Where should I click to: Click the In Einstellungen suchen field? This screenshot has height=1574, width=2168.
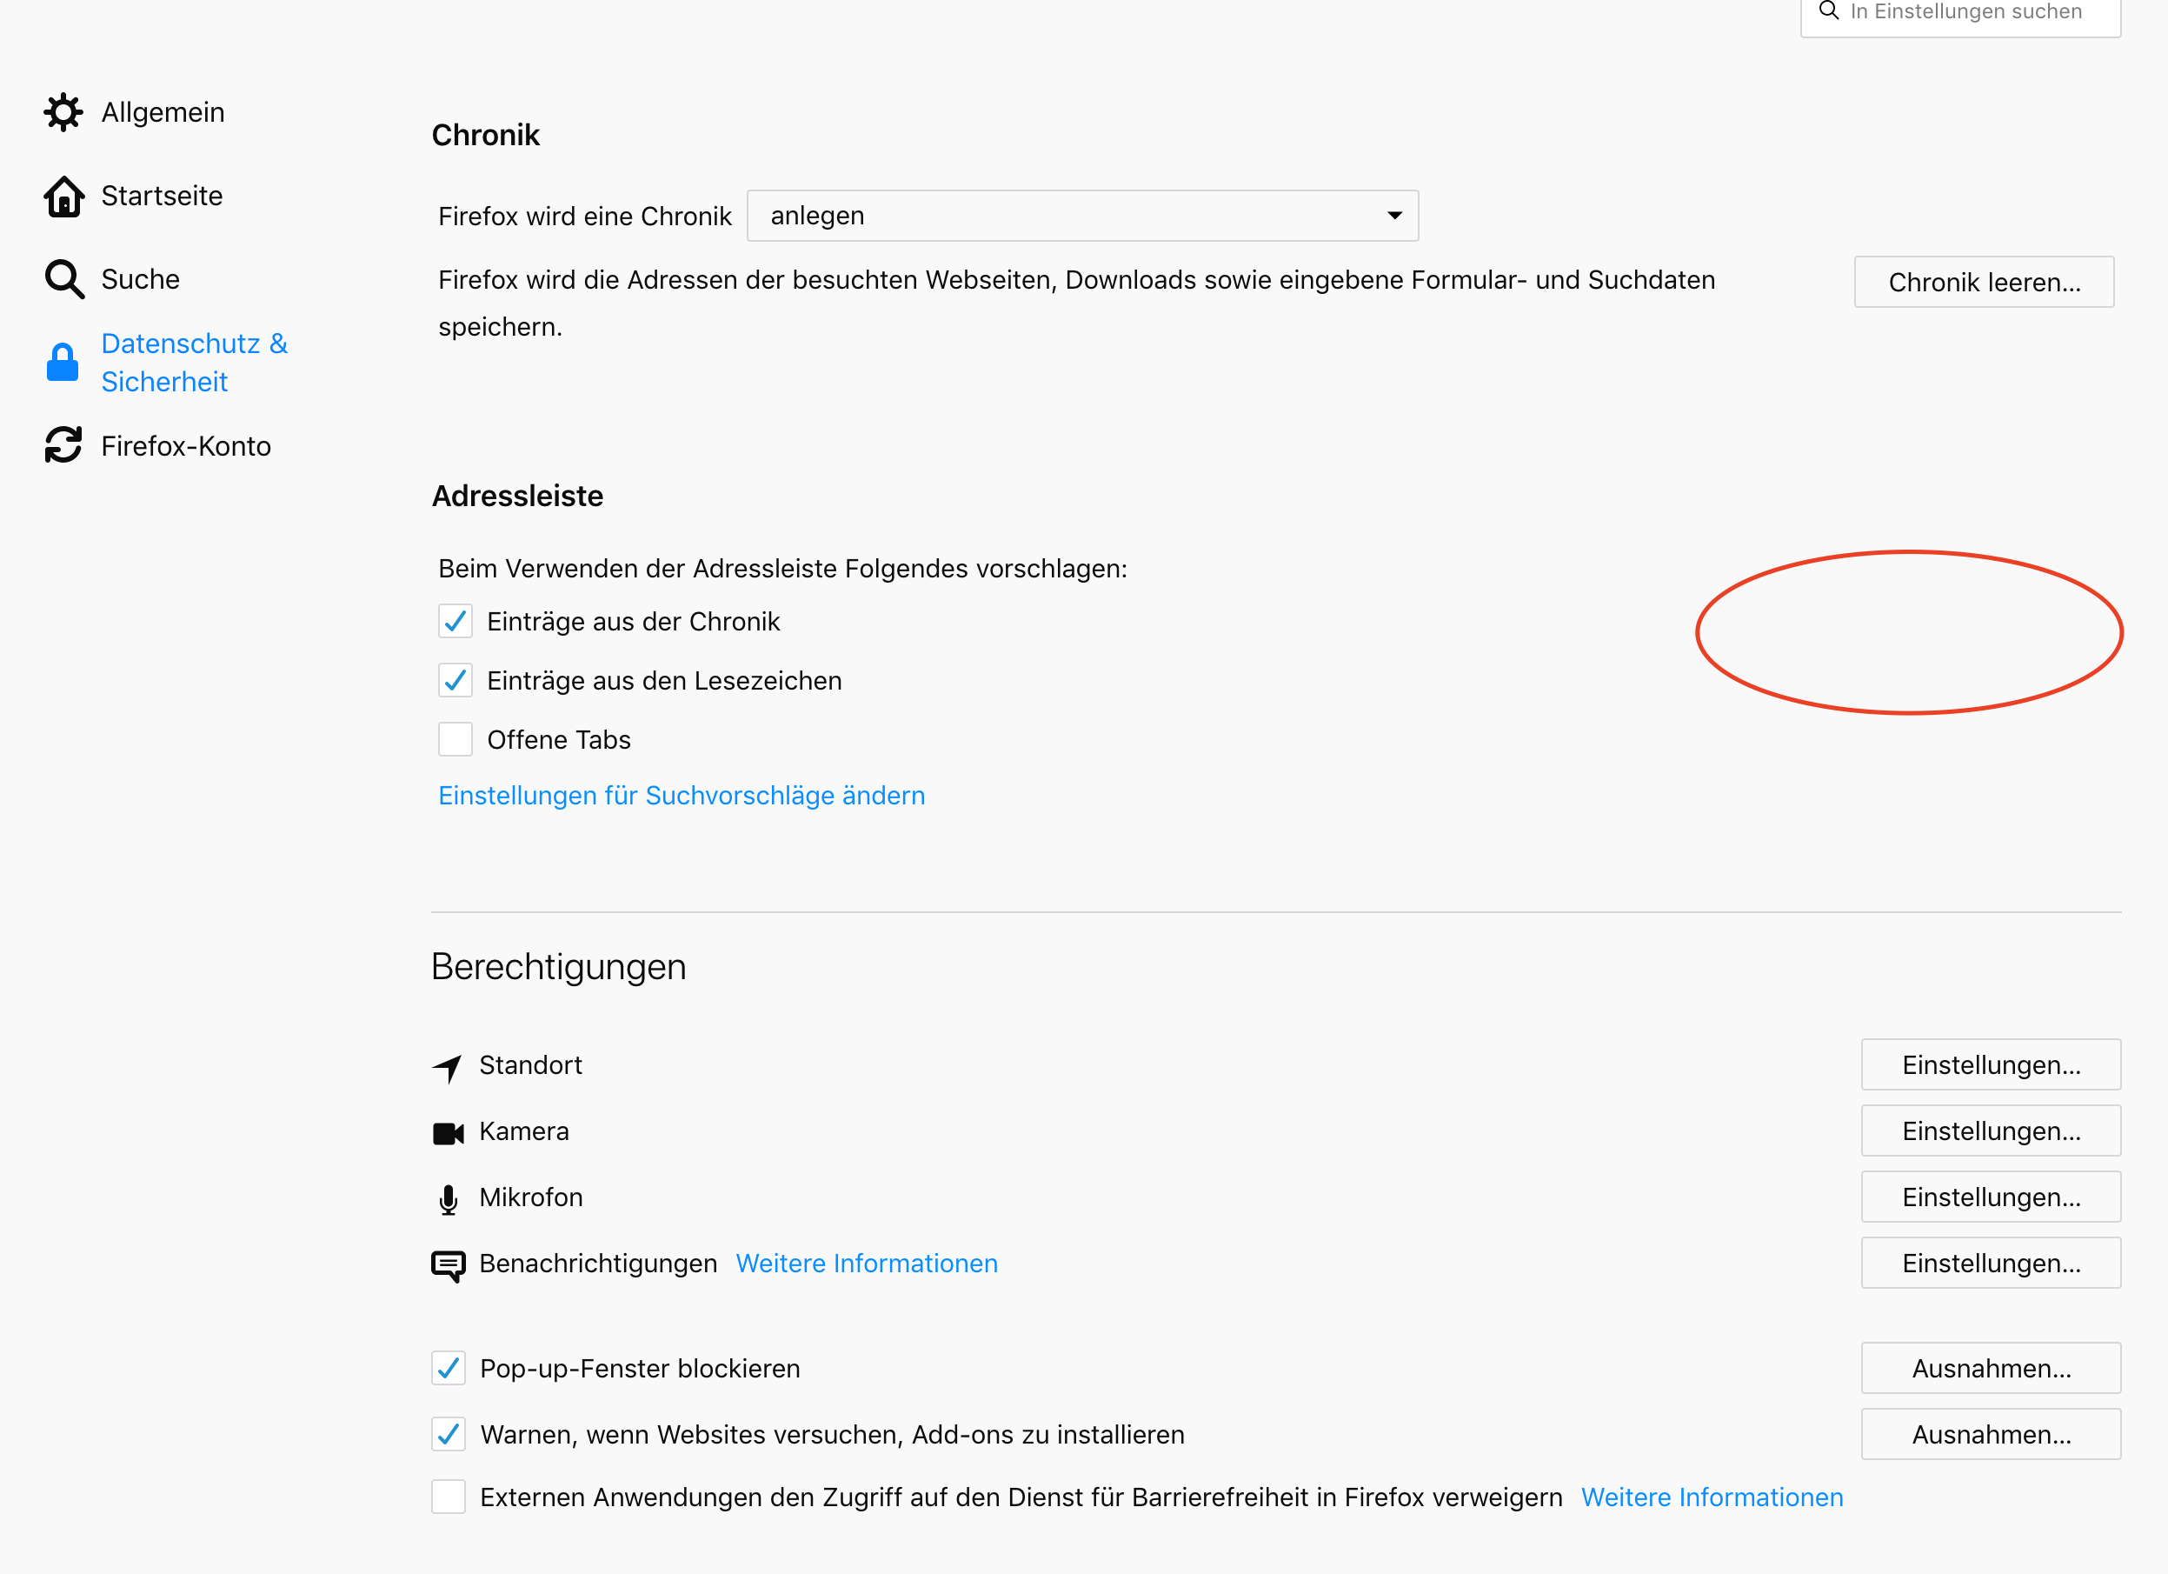(x=1965, y=13)
